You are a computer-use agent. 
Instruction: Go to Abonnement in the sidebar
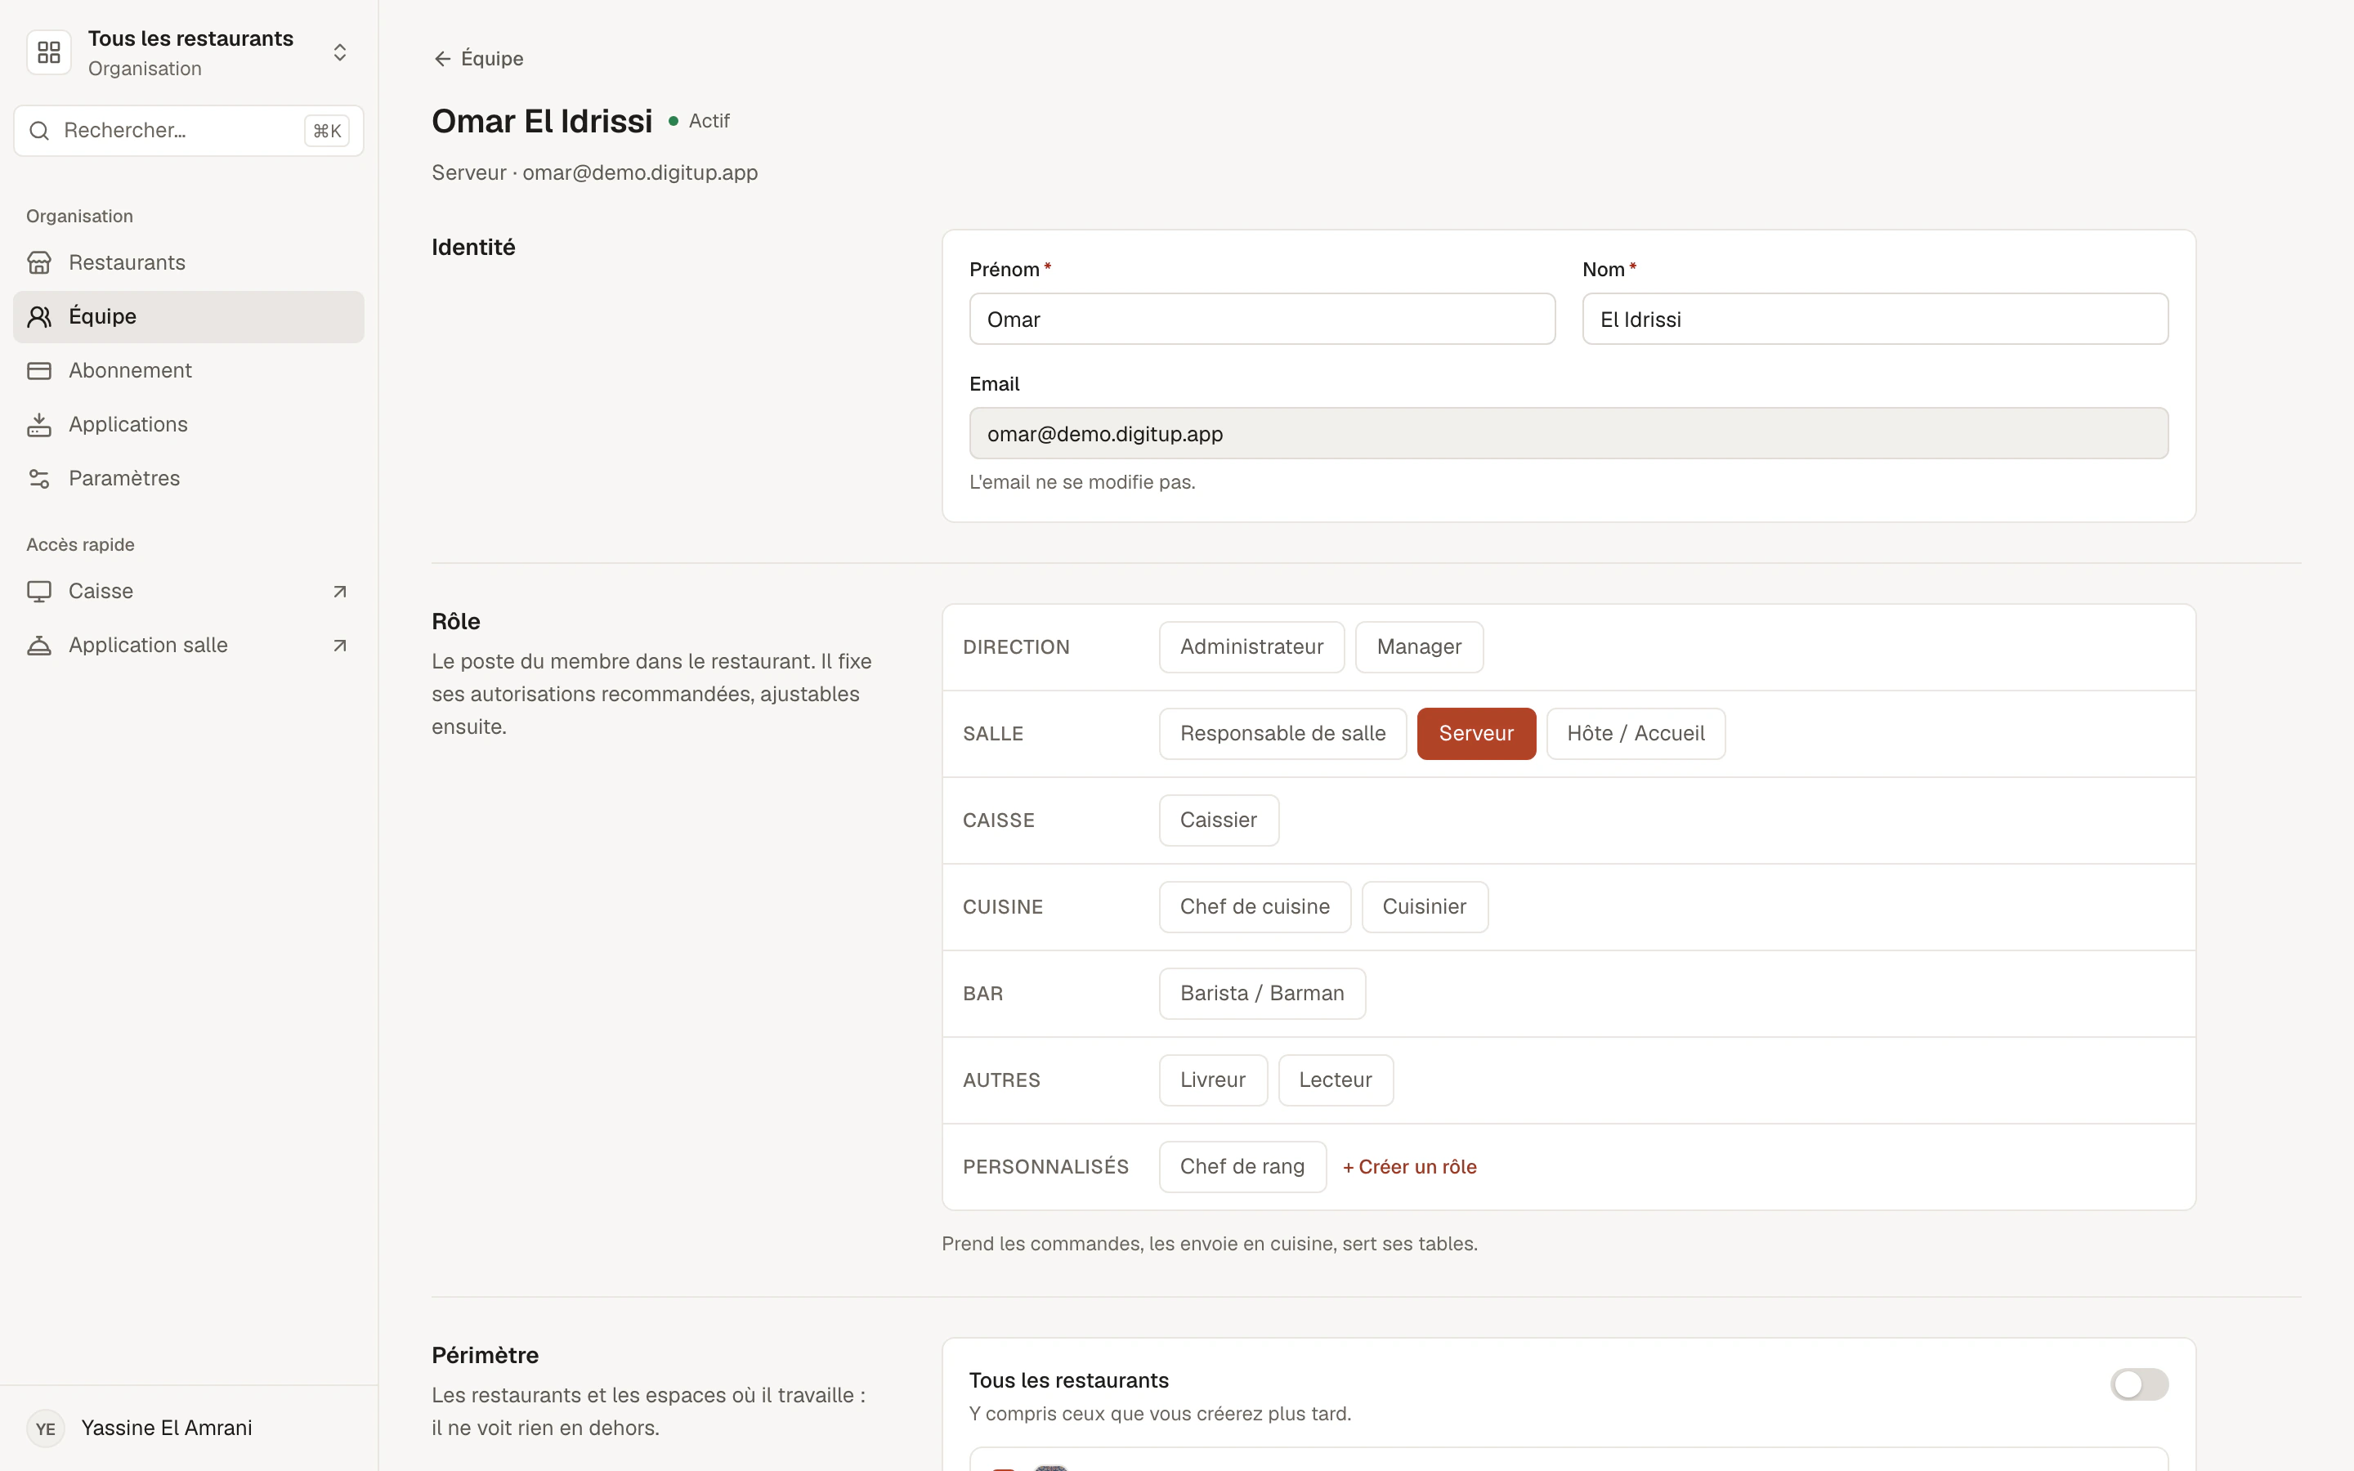[189, 371]
